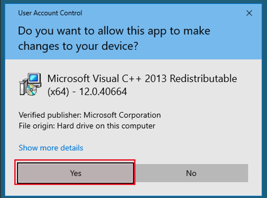Close the User Account Control dialog
The image size is (267, 198).
(x=249, y=13)
